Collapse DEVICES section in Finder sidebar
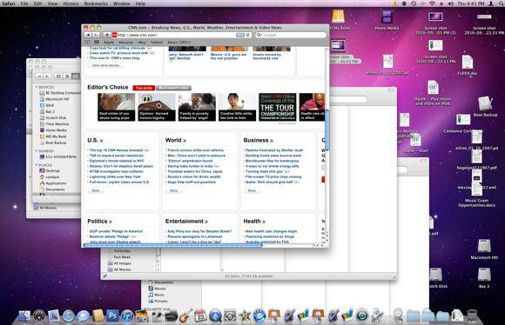 pos(37,87)
